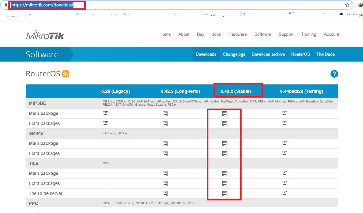The height and width of the screenshot is (213, 363).
Task: Download TILE Dude server Stable
Action: click(225, 194)
